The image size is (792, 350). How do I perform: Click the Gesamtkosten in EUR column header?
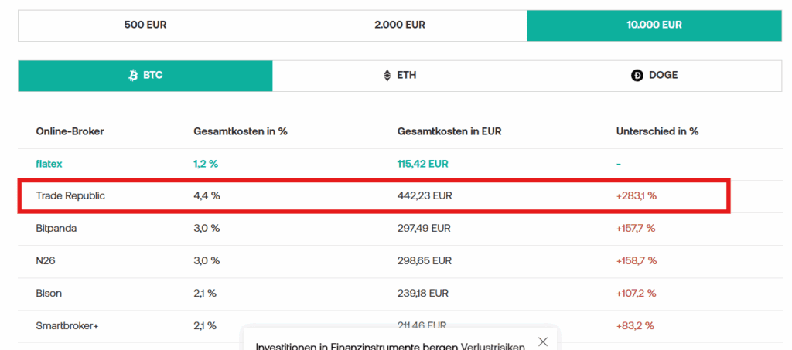tap(449, 131)
